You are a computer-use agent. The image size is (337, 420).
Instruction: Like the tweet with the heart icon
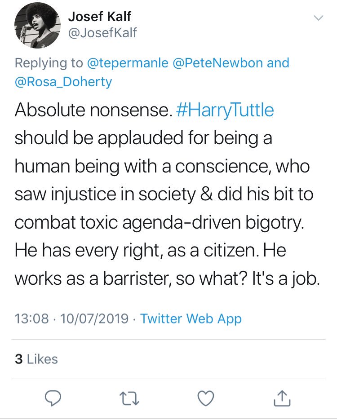pyautogui.click(x=206, y=398)
